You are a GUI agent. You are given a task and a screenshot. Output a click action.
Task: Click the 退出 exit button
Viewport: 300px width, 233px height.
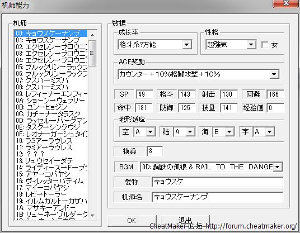(x=185, y=221)
